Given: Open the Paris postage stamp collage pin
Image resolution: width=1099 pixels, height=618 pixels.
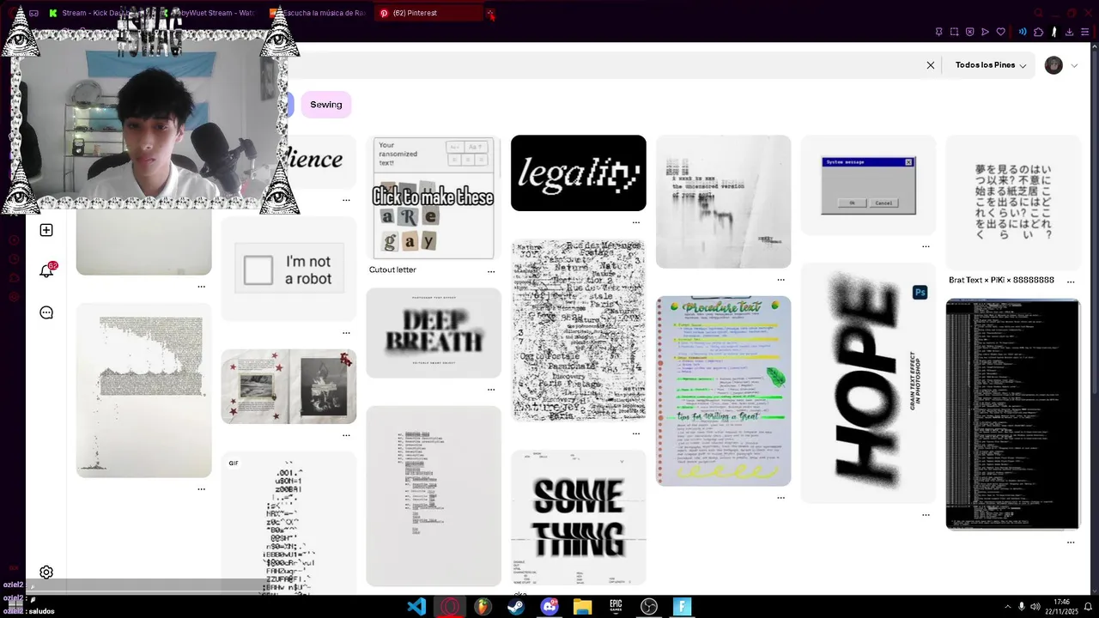Looking at the screenshot, I should [x=579, y=330].
